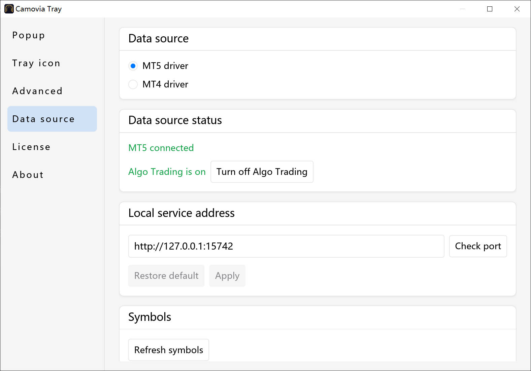This screenshot has width=531, height=371.
Task: Open the Popup settings page
Action: pyautogui.click(x=52, y=35)
